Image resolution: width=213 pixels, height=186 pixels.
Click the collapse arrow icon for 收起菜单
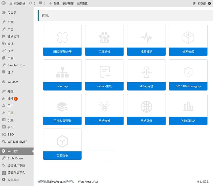pos(4,180)
